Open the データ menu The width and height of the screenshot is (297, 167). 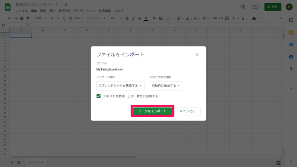79,11
